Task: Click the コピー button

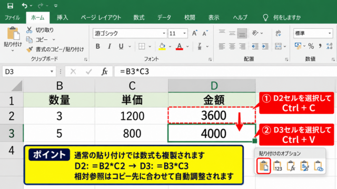Action: 37,40
